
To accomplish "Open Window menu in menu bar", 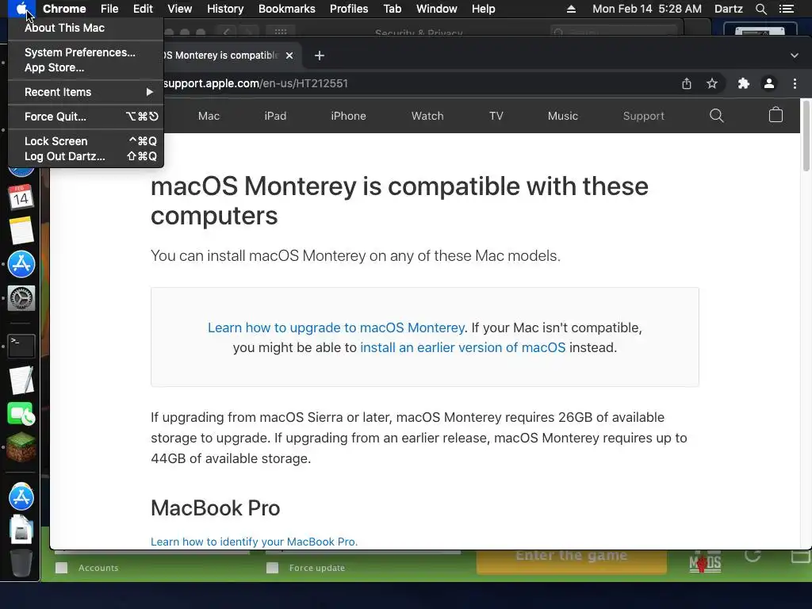I will [437, 9].
